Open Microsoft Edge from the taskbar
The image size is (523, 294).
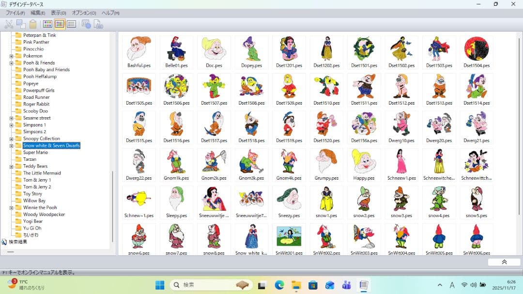pyautogui.click(x=279, y=285)
